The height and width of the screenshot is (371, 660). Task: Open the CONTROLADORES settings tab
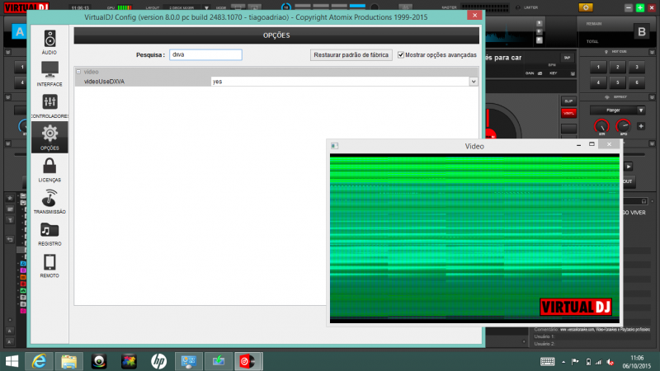[x=49, y=106]
